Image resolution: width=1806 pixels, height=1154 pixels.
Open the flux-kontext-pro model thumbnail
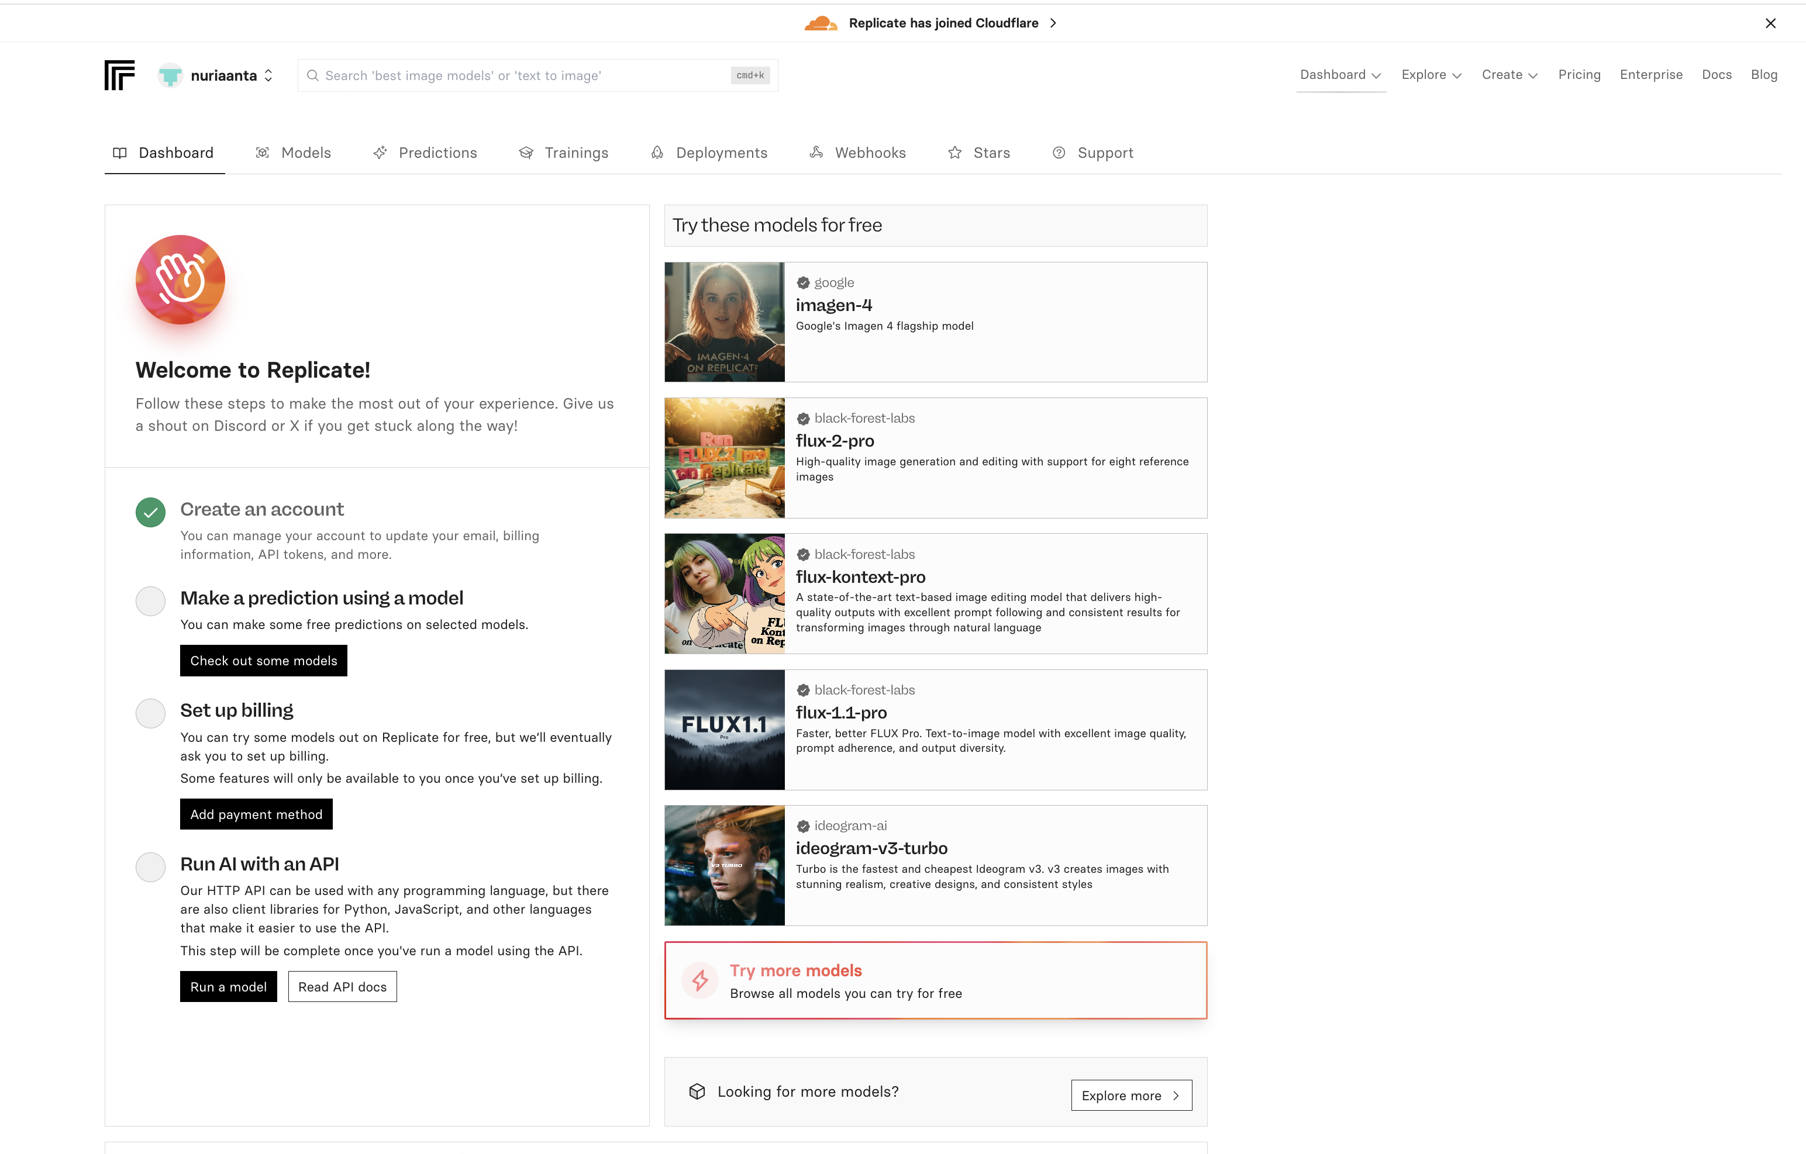725,594
